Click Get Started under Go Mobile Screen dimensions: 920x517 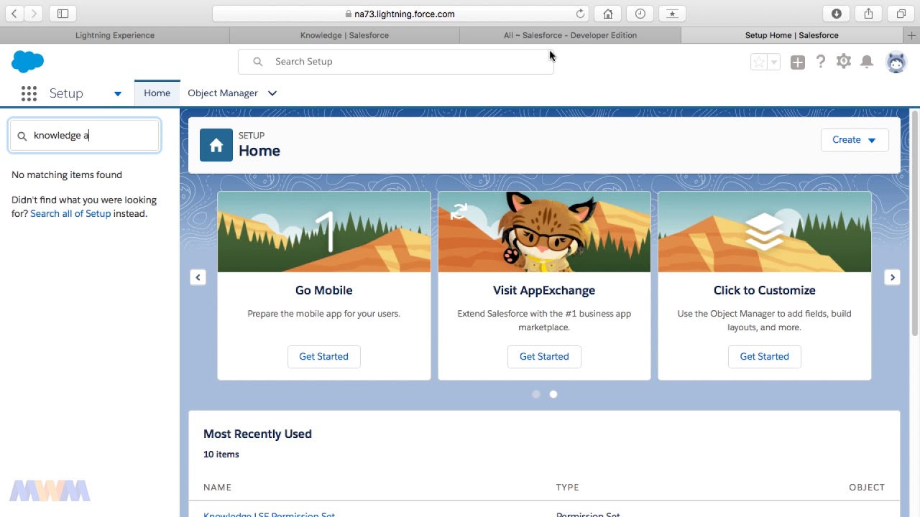pyautogui.click(x=323, y=356)
